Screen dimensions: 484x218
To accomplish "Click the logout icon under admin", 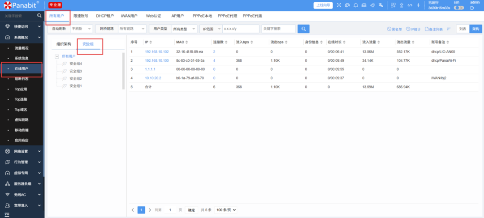I will [472, 8].
